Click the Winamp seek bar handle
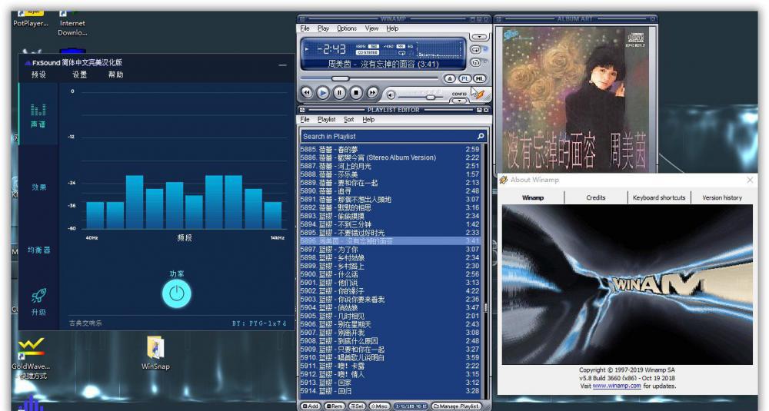Screen dimensions: 769x411 click(x=340, y=78)
